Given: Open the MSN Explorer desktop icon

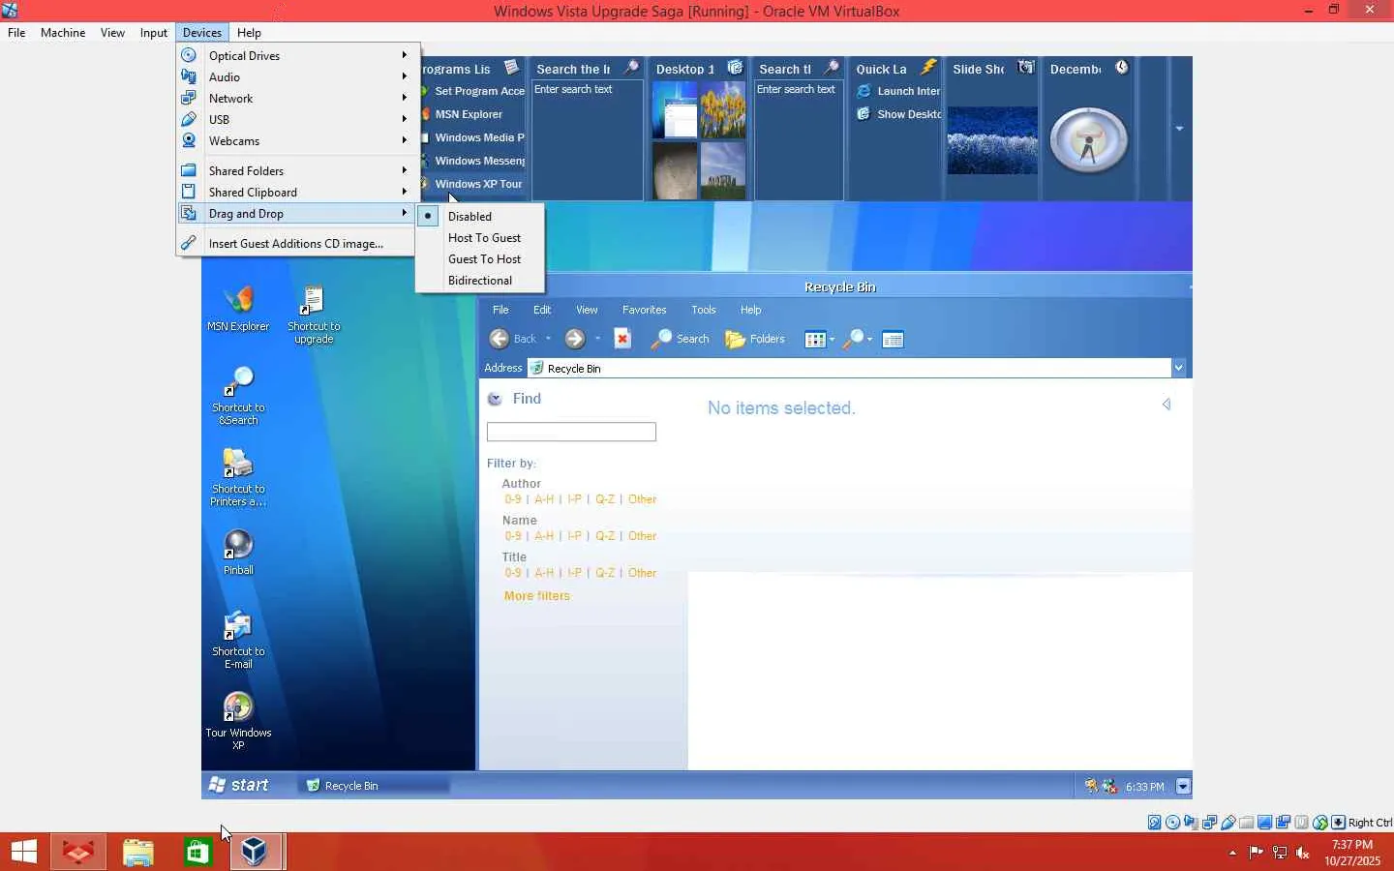Looking at the screenshot, I should coord(238,310).
